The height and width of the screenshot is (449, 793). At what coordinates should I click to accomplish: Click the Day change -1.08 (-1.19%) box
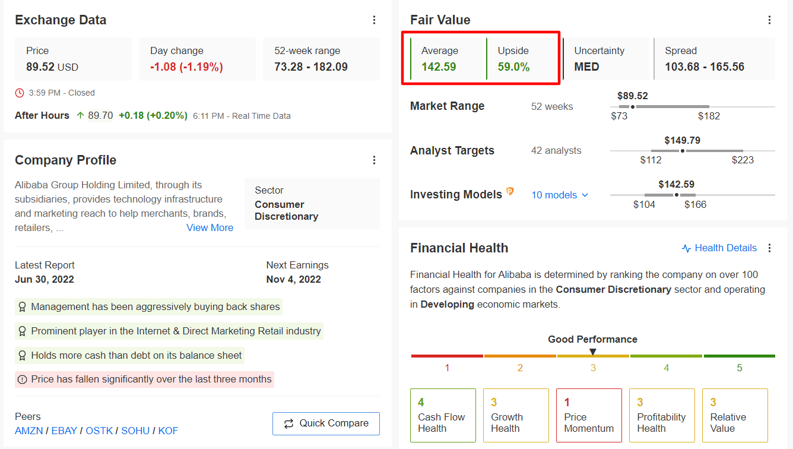click(197, 59)
